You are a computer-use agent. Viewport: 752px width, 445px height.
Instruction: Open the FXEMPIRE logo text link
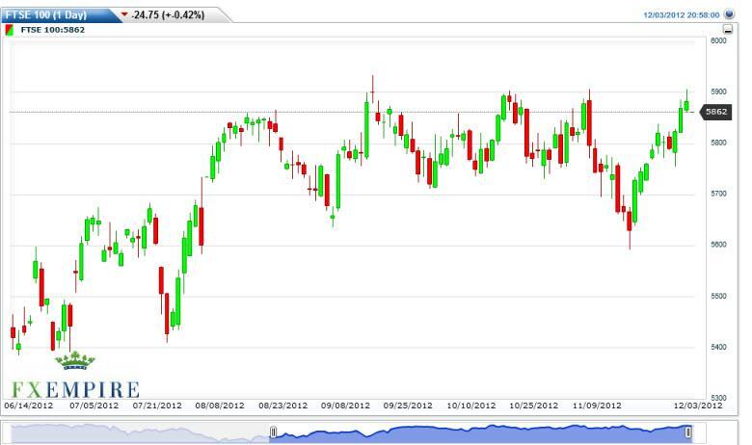[x=75, y=389]
